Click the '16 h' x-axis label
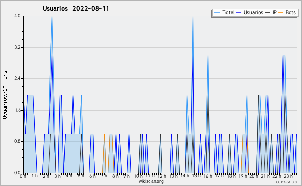302x186 pixels. [208, 176]
